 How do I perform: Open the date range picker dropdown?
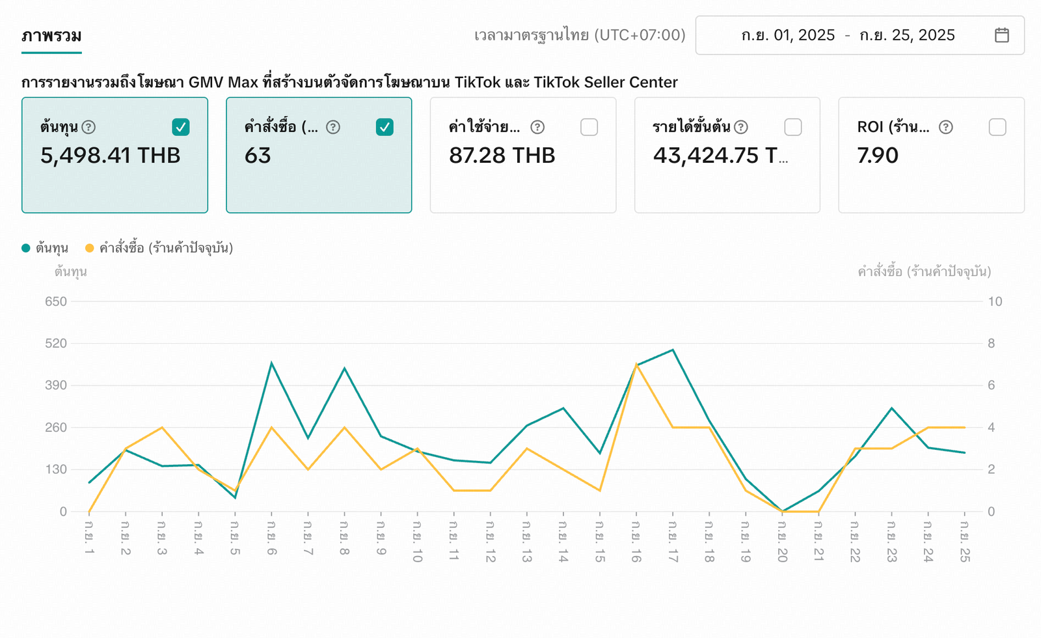point(859,35)
